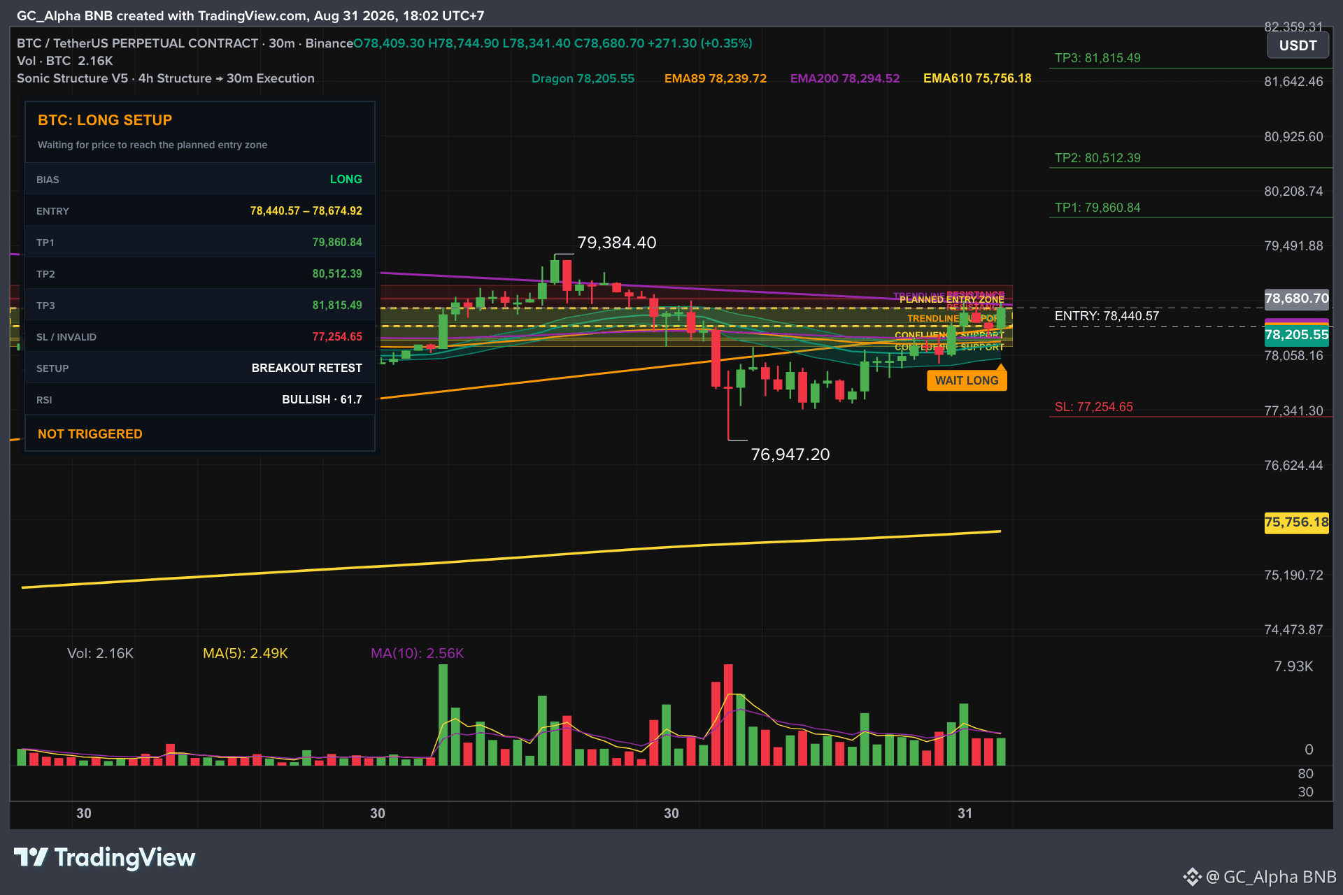Click the ENTRY range 78,440.57 – 78,674.92
This screenshot has width=1343, height=895.
[x=306, y=211]
